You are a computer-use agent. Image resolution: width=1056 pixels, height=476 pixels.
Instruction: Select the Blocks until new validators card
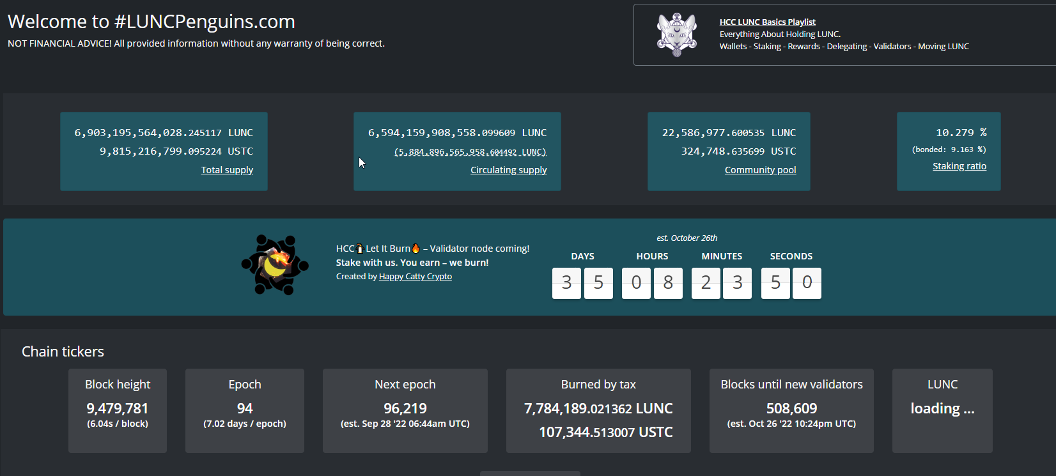791,410
